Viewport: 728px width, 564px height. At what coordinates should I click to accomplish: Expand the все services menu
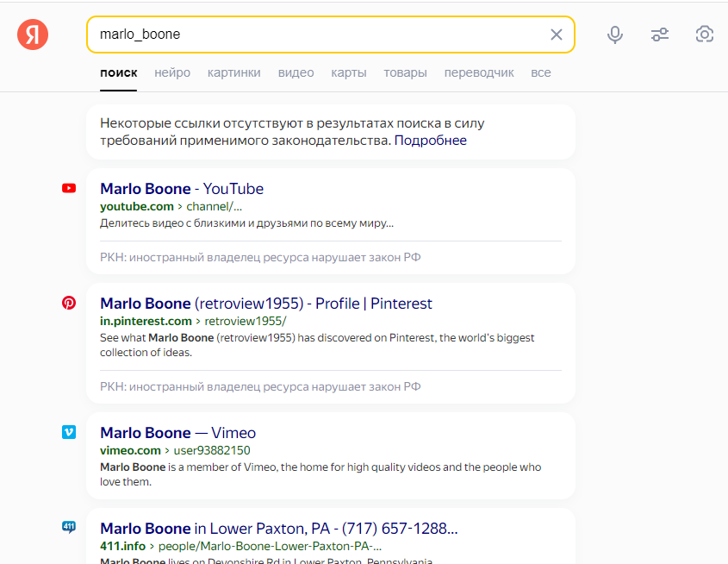tap(541, 72)
